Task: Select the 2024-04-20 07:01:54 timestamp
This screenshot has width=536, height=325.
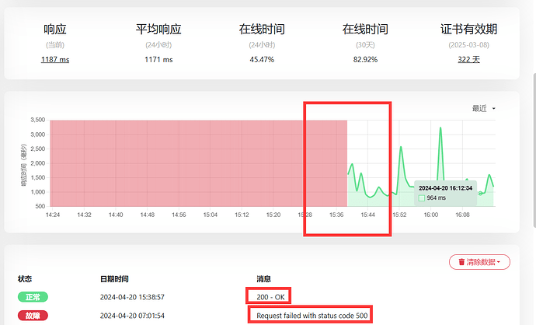Action: [x=132, y=316]
